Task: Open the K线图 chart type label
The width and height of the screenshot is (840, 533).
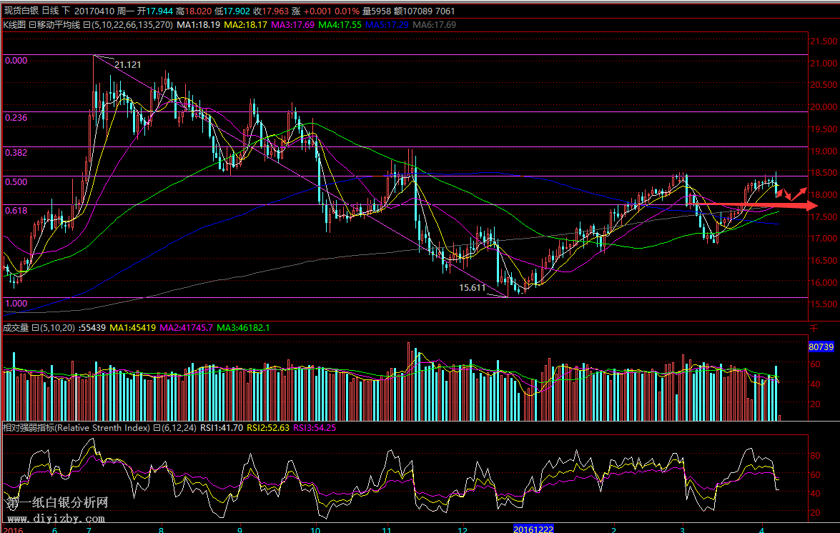Action: pyautogui.click(x=14, y=24)
